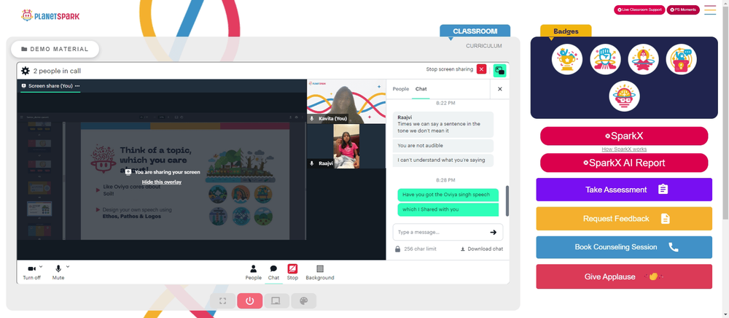This screenshot has width=729, height=318.
Task: Select the meditating figure badge
Action: [644, 59]
